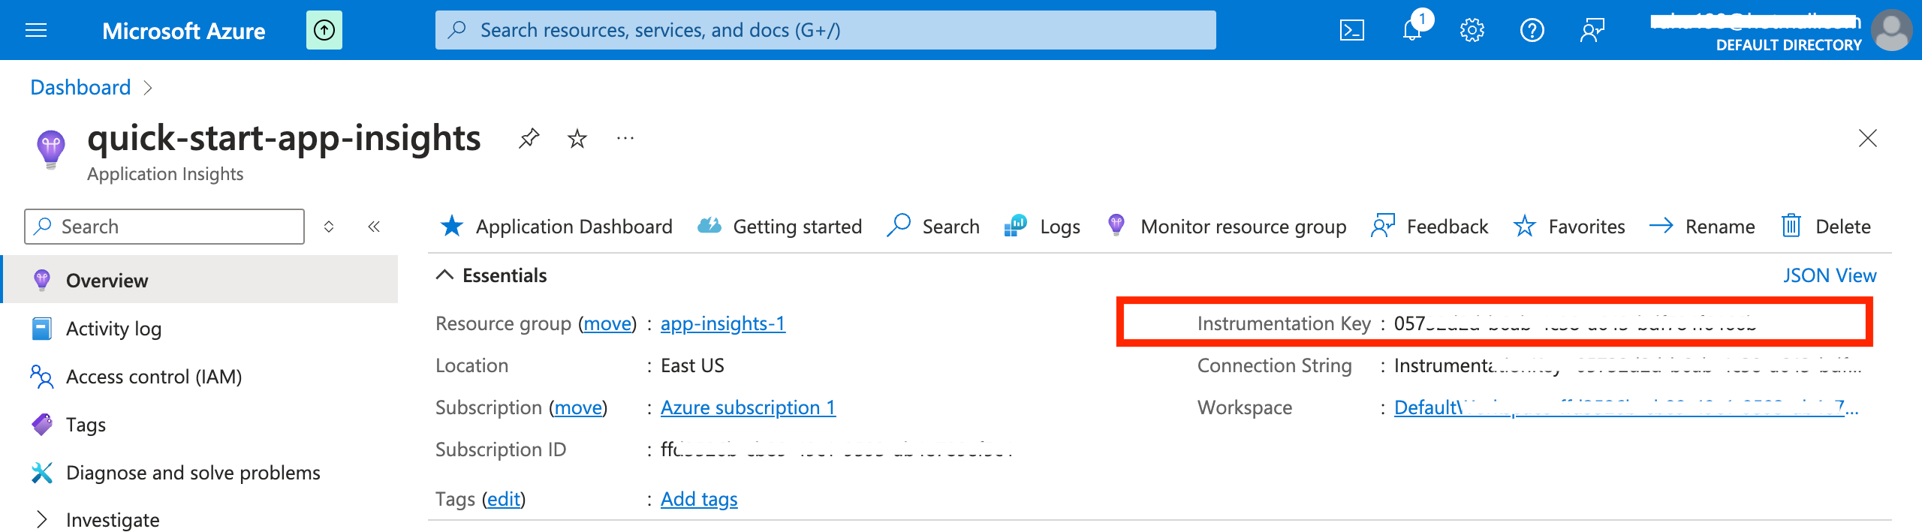Click the Diagnose wrench icon
Screen dimensions: 1922x532
(42, 472)
